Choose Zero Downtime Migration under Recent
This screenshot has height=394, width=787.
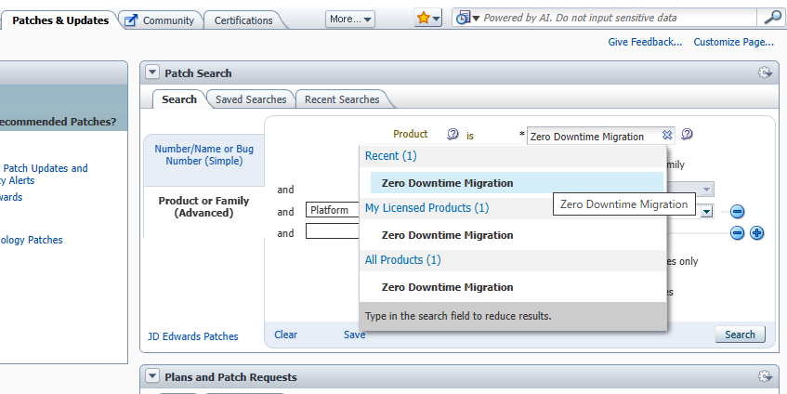[517, 183]
